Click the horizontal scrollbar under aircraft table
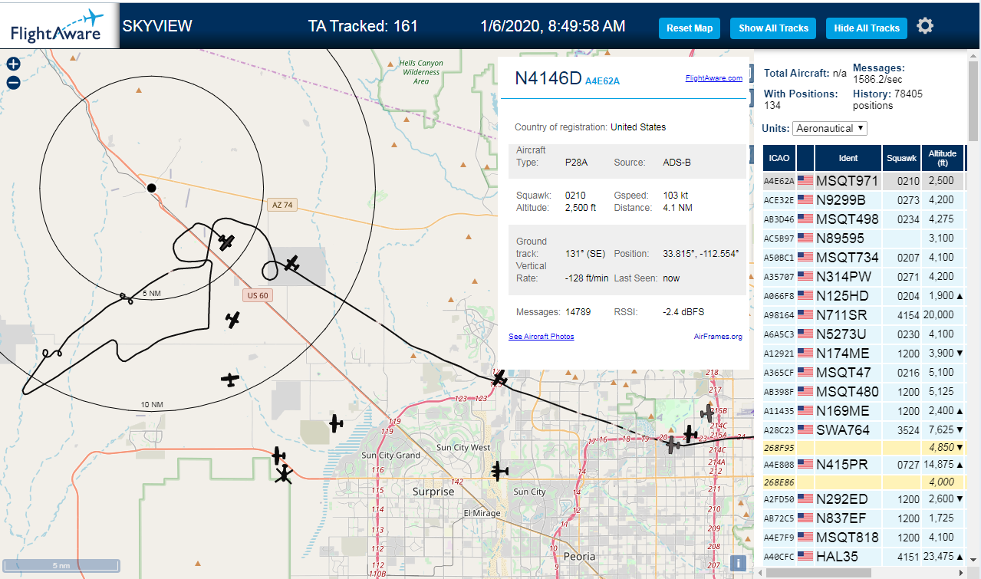Image resolution: width=981 pixels, height=579 pixels. pyautogui.click(x=818, y=573)
